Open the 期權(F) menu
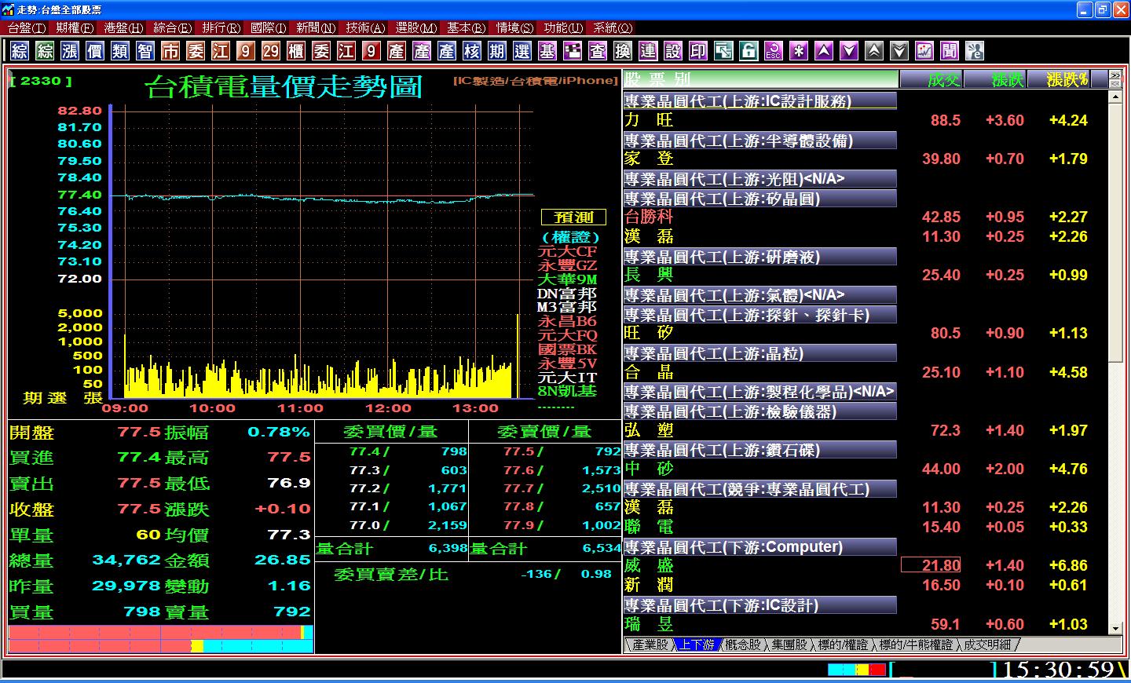Image resolution: width=1131 pixels, height=683 pixels. tap(75, 27)
